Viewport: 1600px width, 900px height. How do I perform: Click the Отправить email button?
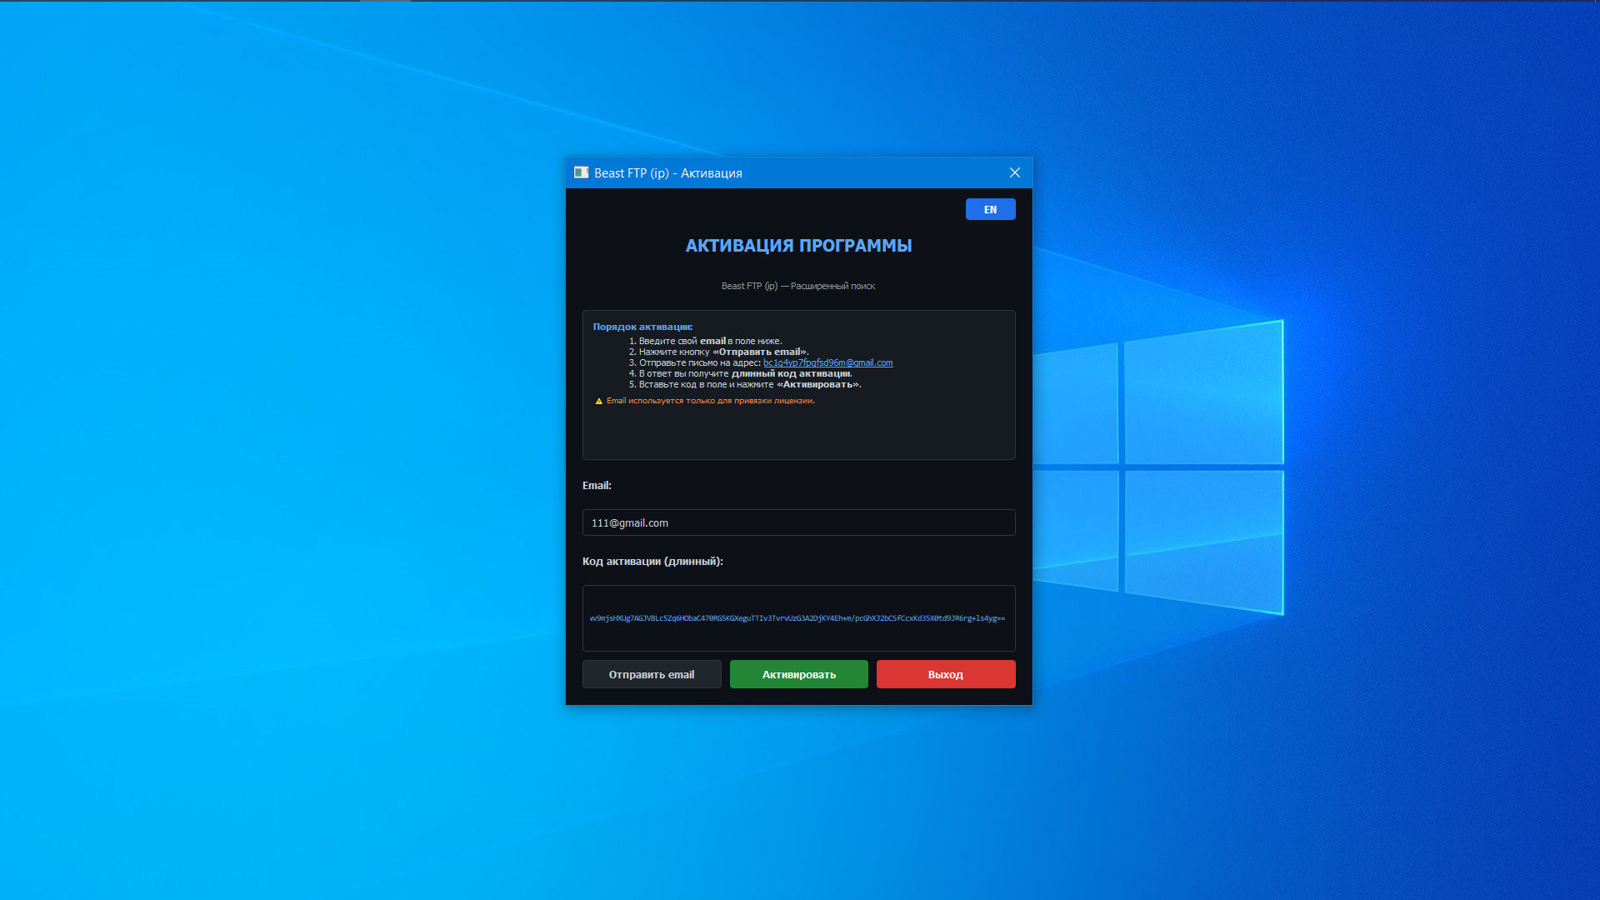pyautogui.click(x=652, y=674)
